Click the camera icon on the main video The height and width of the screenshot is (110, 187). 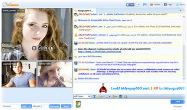34,48
